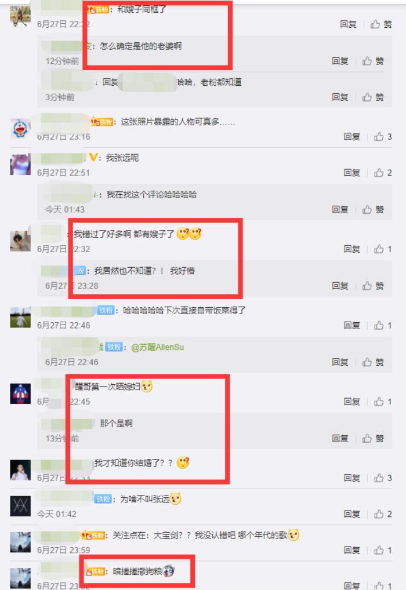Open the Captain America avatar profile
This screenshot has height=590, width=406.
pyautogui.click(x=20, y=394)
